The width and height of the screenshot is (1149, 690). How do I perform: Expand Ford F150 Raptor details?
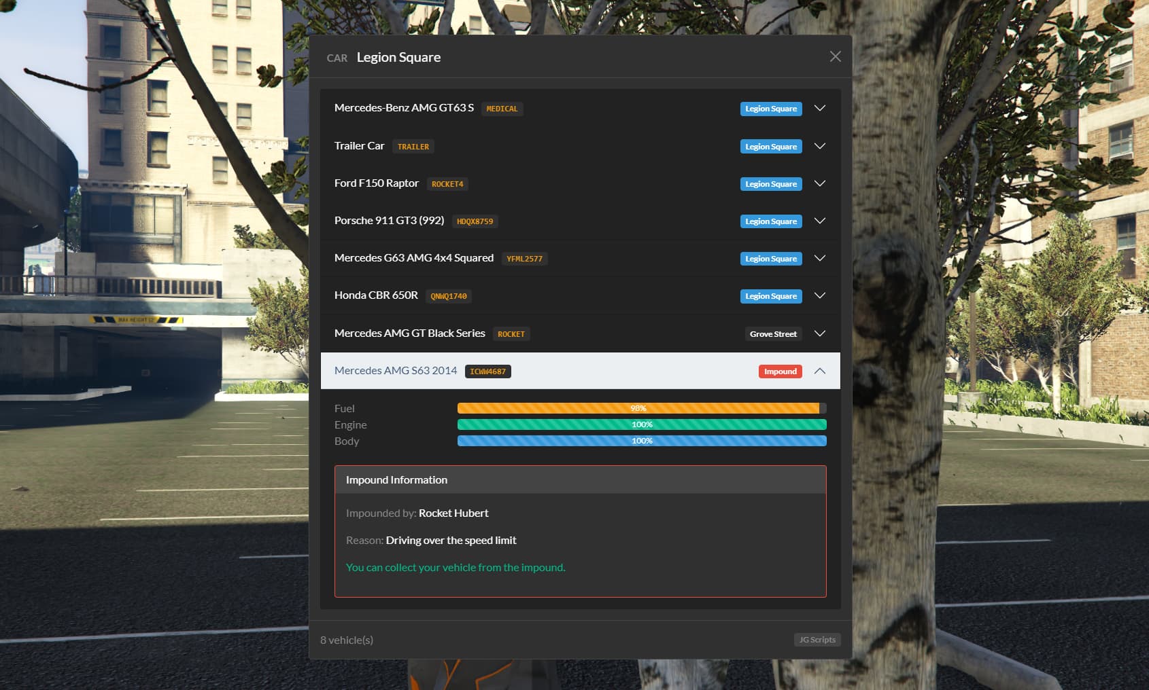[x=820, y=183]
